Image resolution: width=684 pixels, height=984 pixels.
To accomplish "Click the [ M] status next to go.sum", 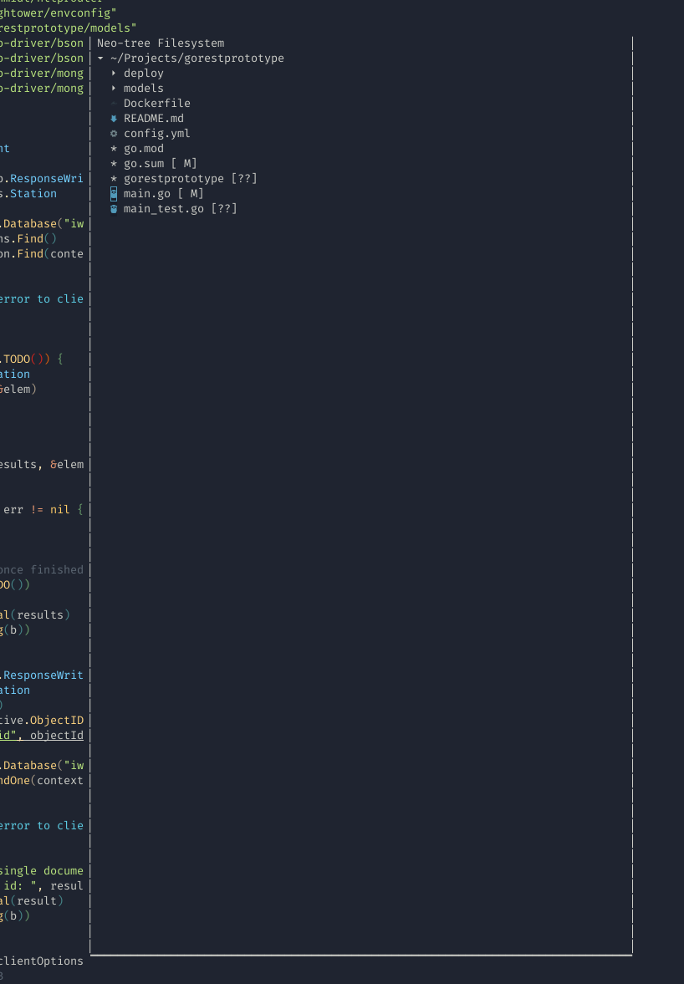I will tap(184, 164).
